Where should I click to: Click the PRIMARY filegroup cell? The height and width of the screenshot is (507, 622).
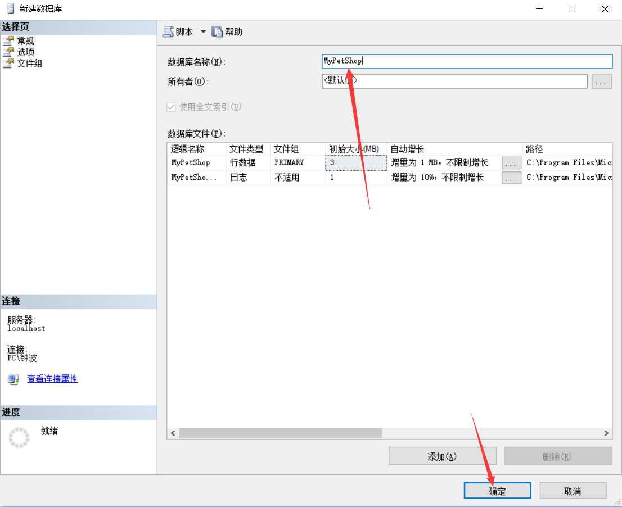click(x=298, y=162)
